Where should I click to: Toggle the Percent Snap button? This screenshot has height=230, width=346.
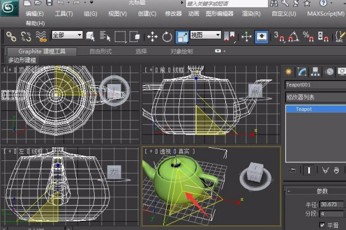tap(309, 37)
